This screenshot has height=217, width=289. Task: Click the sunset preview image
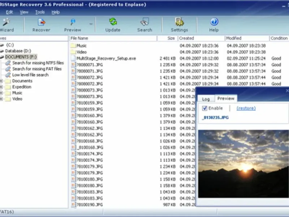pyautogui.click(x=243, y=164)
